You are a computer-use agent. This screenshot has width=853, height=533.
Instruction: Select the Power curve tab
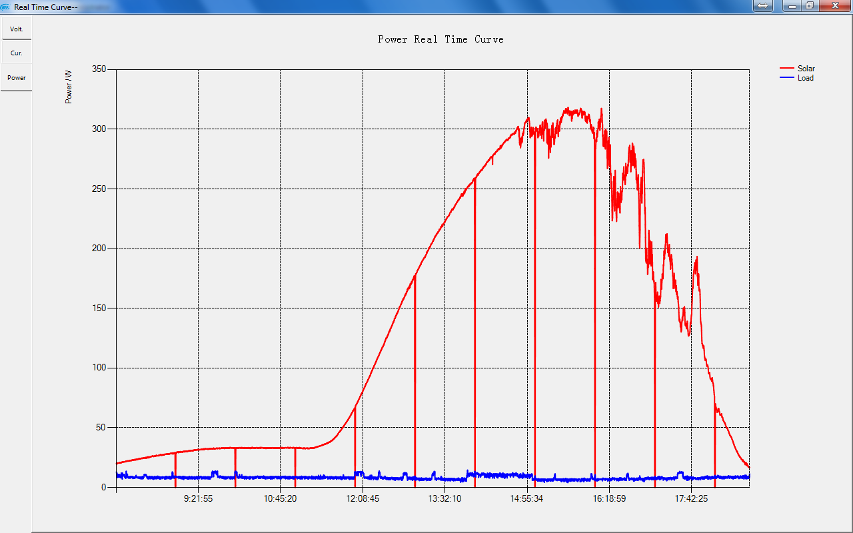point(16,78)
